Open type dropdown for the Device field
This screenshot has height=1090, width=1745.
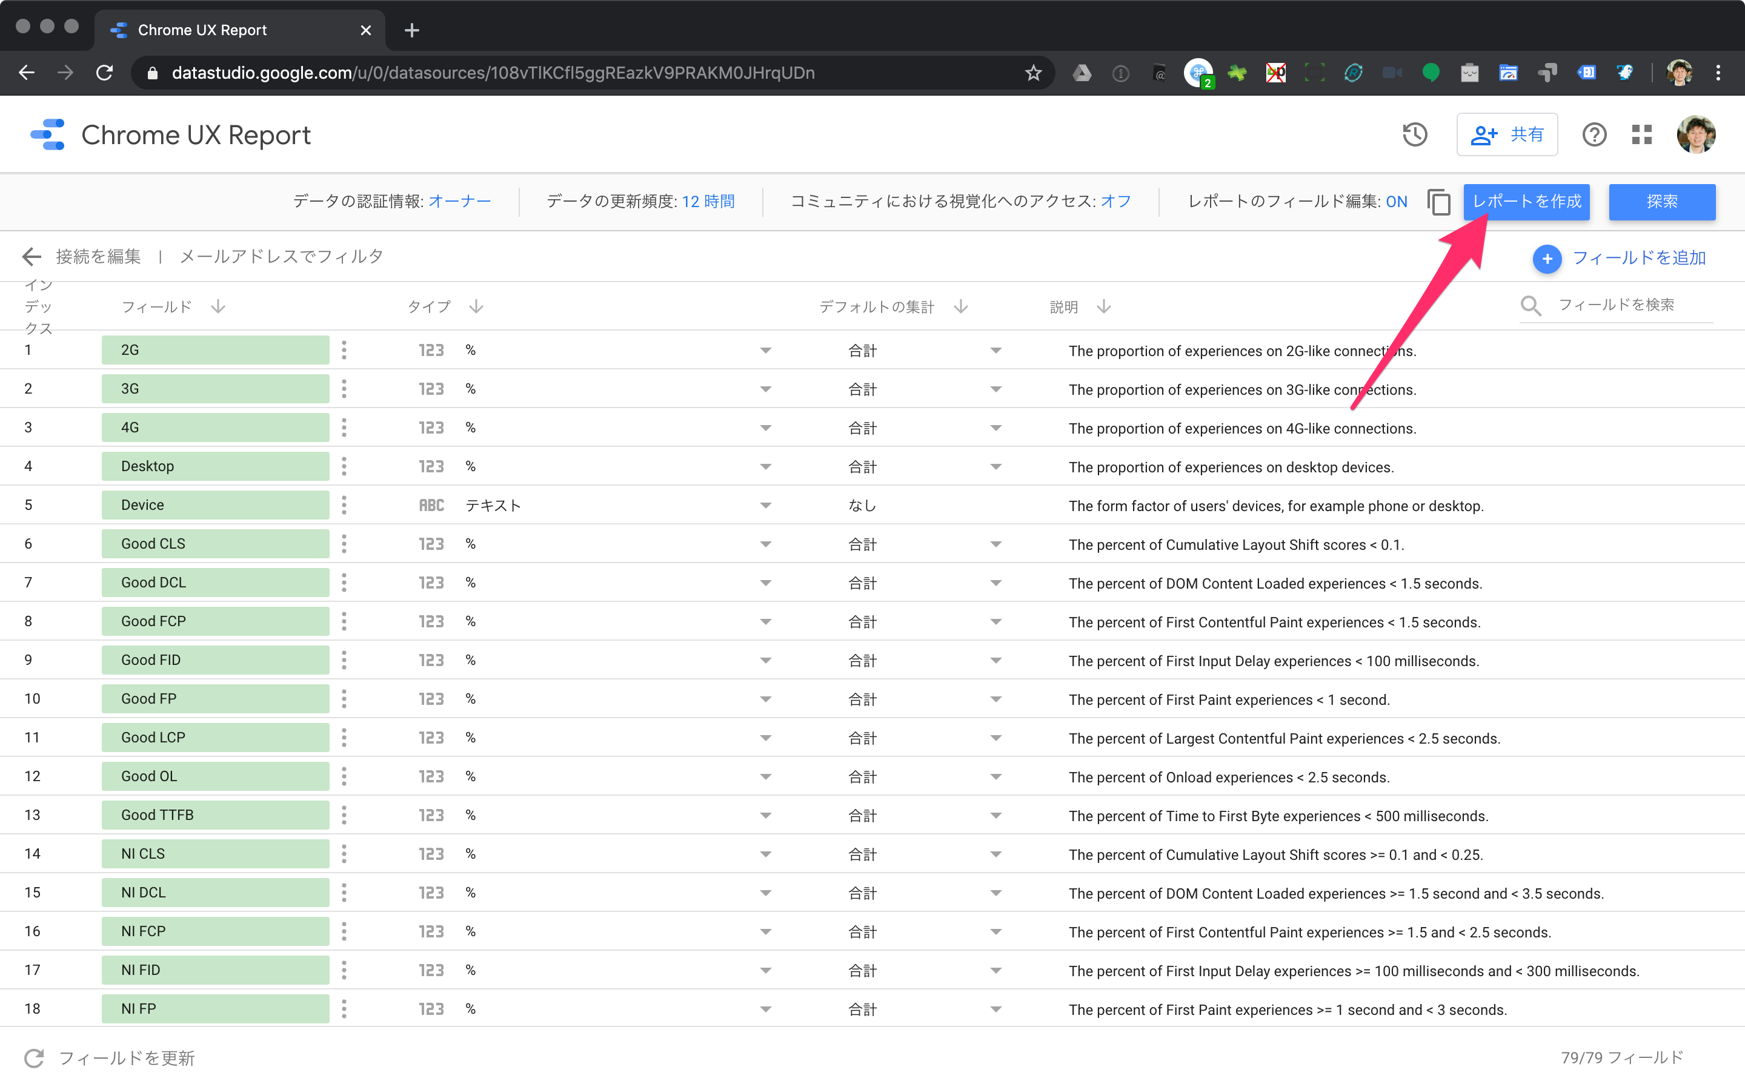point(765,506)
